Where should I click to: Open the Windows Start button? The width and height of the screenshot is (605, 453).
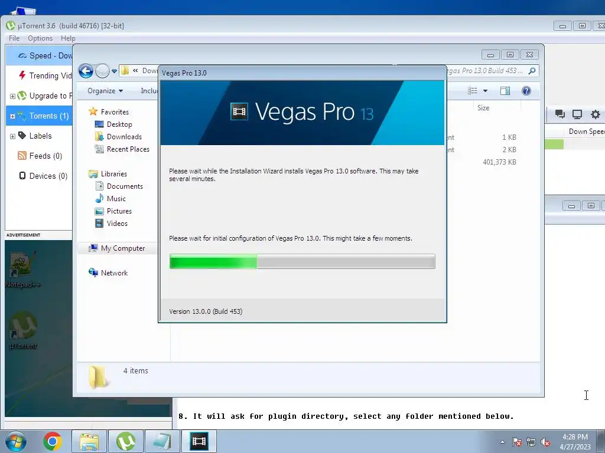(x=15, y=441)
